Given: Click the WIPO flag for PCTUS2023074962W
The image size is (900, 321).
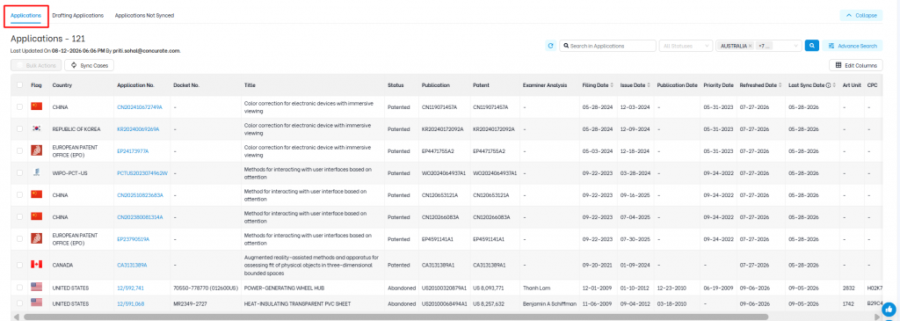Looking at the screenshot, I should pyautogui.click(x=37, y=172).
